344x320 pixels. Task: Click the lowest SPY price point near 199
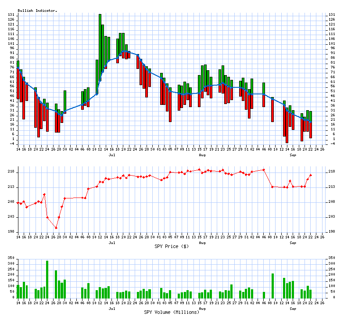[x=56, y=227]
